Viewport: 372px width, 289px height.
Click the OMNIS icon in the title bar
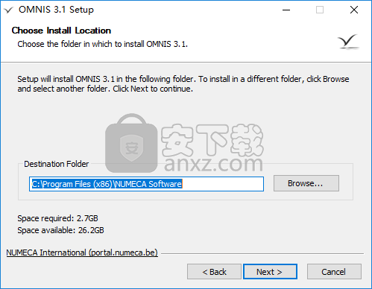(x=9, y=10)
